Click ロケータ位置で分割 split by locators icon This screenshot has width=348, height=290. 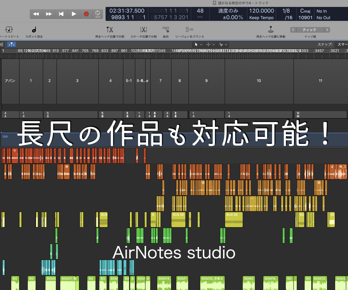[x=143, y=29]
